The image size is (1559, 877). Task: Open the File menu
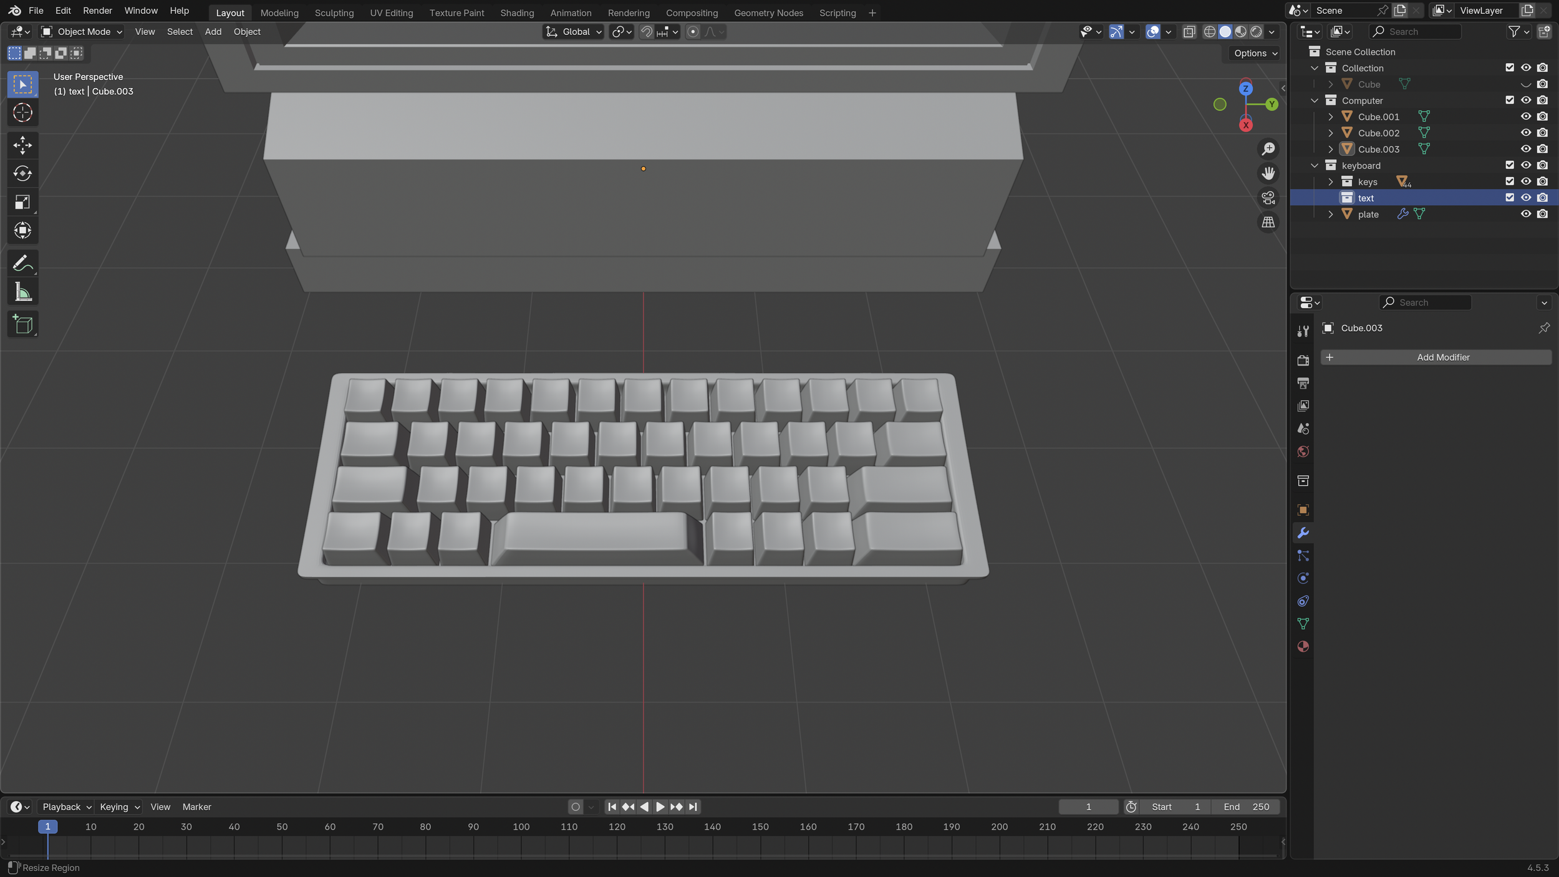click(x=36, y=11)
